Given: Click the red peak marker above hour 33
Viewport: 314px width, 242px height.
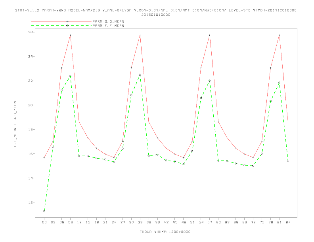Looking at the screenshot, I should point(140,35).
